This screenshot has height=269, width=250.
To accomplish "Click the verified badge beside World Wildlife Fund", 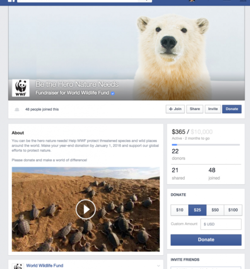I will pyautogui.click(x=113, y=93).
